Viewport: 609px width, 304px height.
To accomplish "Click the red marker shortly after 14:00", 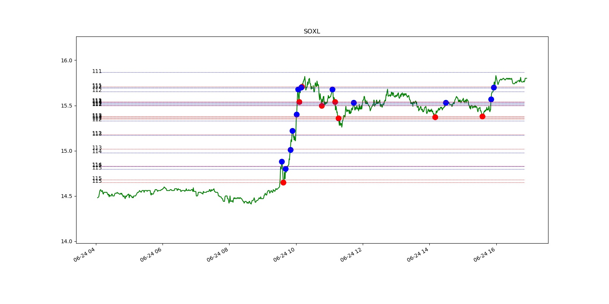I will (x=435, y=117).
